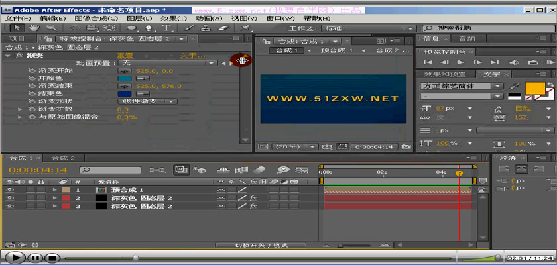This screenshot has width=557, height=265.
Task: Hide layer 3 深灰色 固态层 2 eye
Action: point(9,206)
